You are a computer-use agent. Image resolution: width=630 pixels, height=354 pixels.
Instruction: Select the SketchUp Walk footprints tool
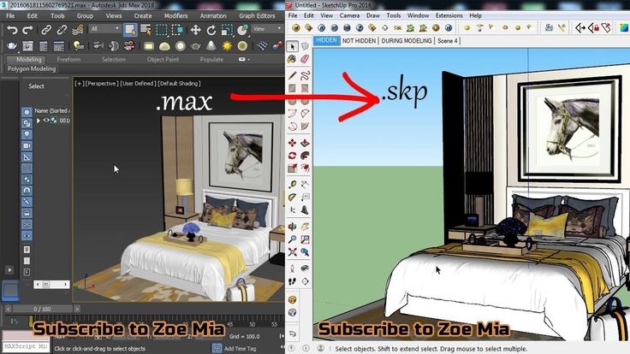coord(292,281)
